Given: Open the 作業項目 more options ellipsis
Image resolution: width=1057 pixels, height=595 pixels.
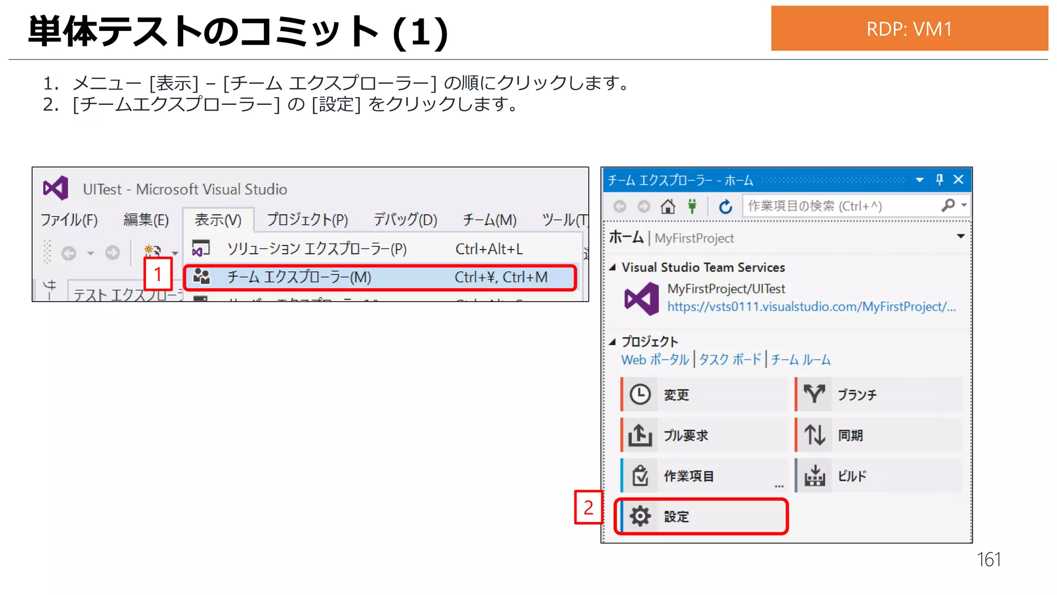Looking at the screenshot, I should (779, 486).
